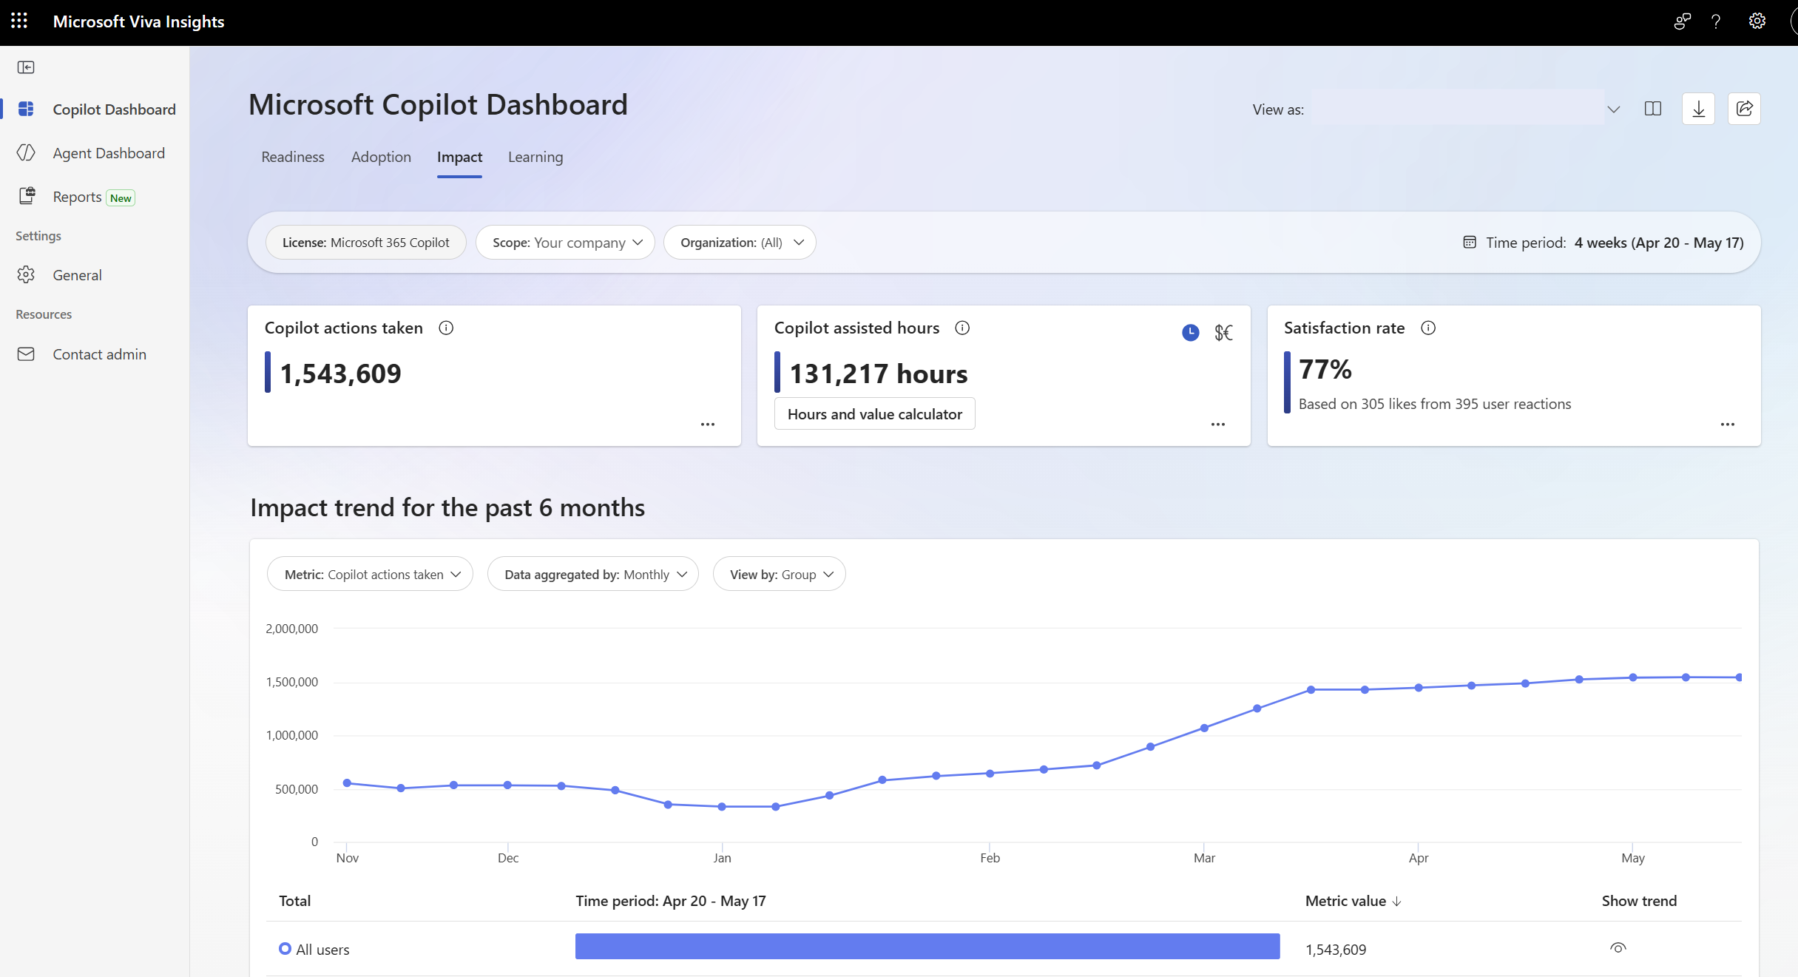Open the Scope: Your company dropdown
Image resolution: width=1798 pixels, height=977 pixels.
coord(566,243)
